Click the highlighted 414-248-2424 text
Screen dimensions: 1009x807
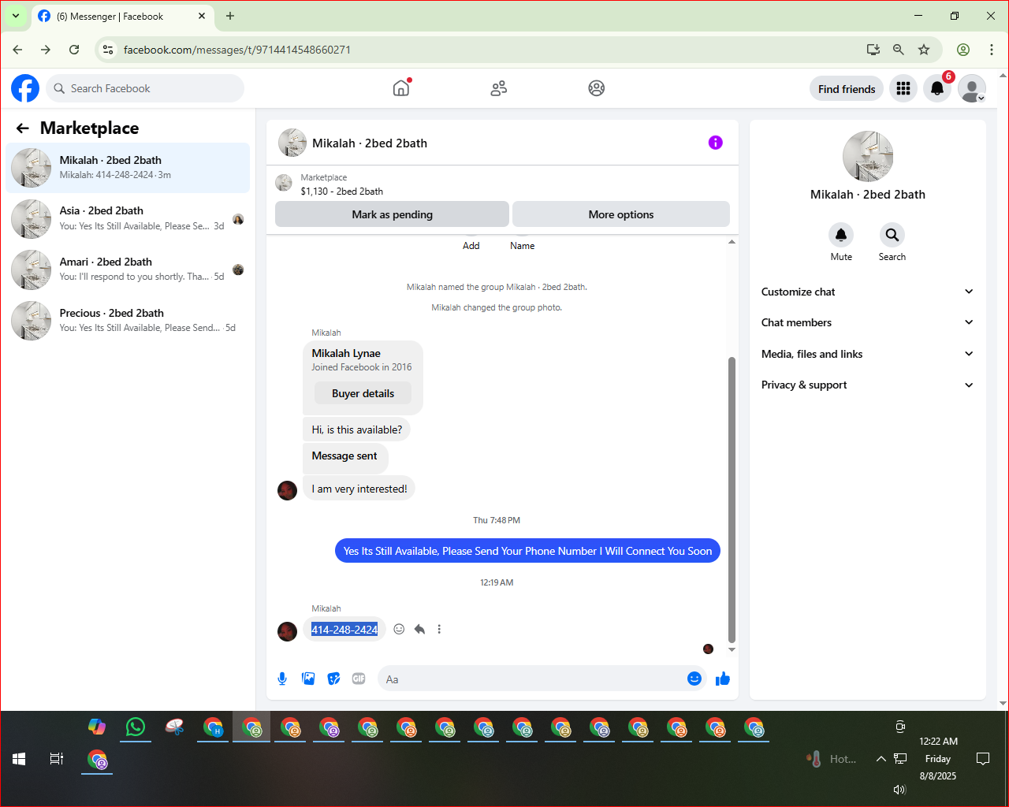click(x=344, y=630)
